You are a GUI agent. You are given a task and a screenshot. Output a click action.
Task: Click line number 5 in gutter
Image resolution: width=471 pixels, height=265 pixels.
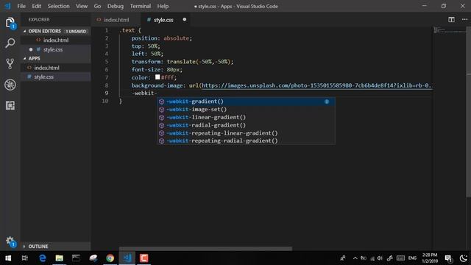[106, 62]
